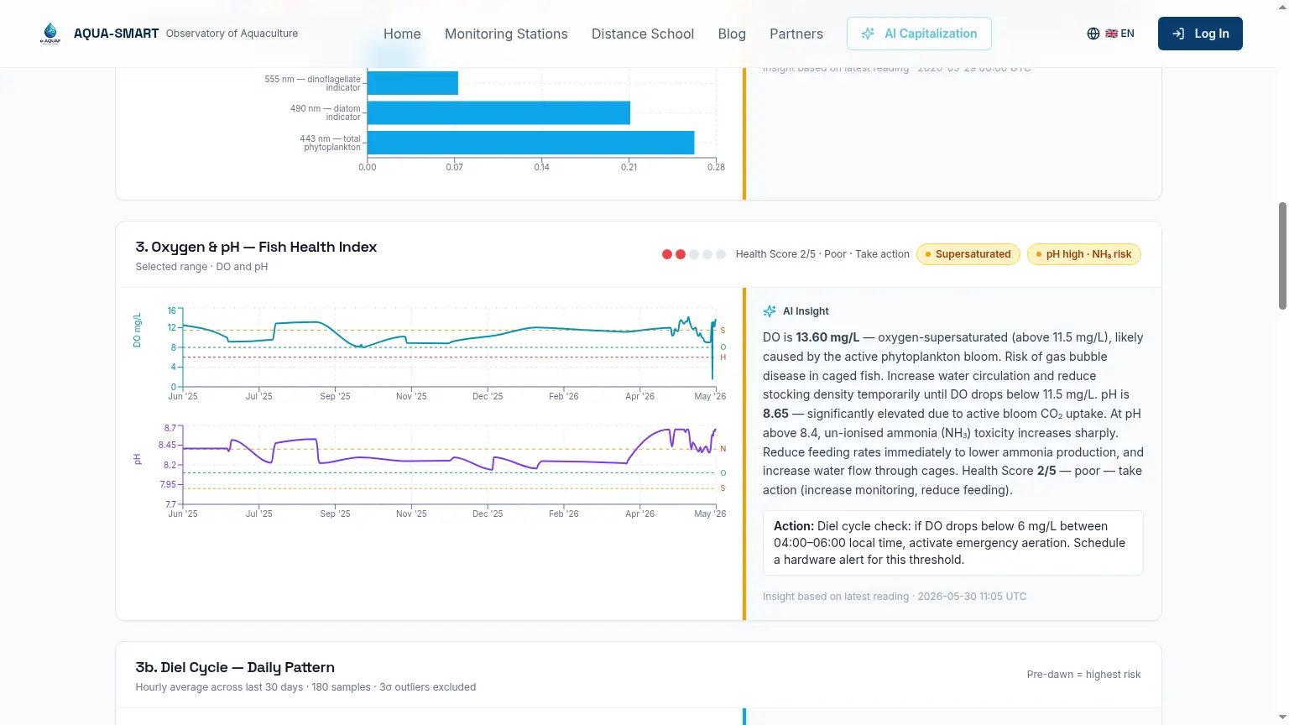This screenshot has width=1289, height=725.
Task: Click the page vertical scrollbar thumb
Action: (1282, 256)
